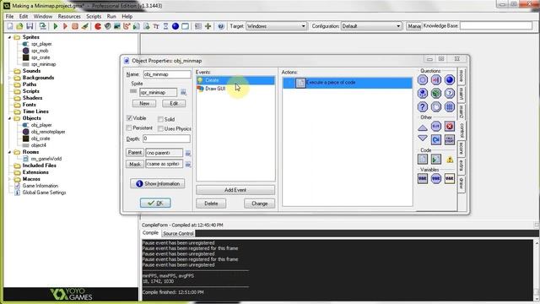This screenshot has width=540, height=304.
Task: Select the Draw Variable action icon
Action: pyautogui.click(x=450, y=178)
